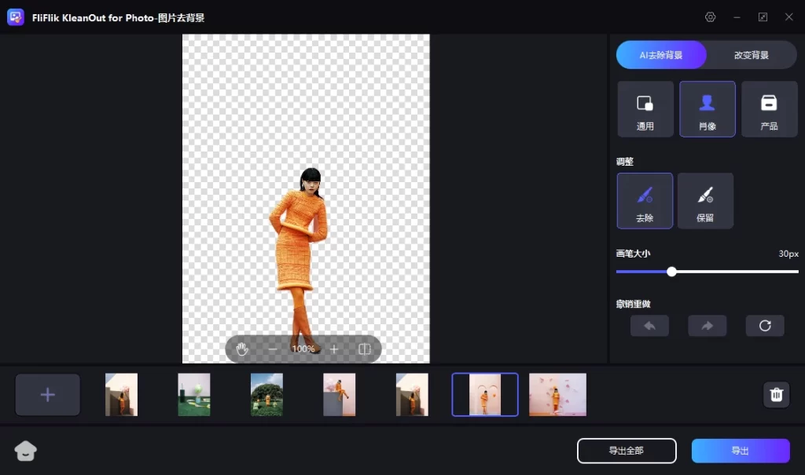Select the 肖像 portrait mode
This screenshot has width=805, height=475.
[708, 109]
